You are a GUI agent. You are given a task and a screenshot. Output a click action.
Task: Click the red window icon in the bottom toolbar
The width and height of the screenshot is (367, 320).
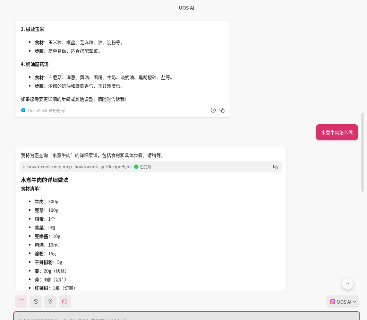coord(65,302)
